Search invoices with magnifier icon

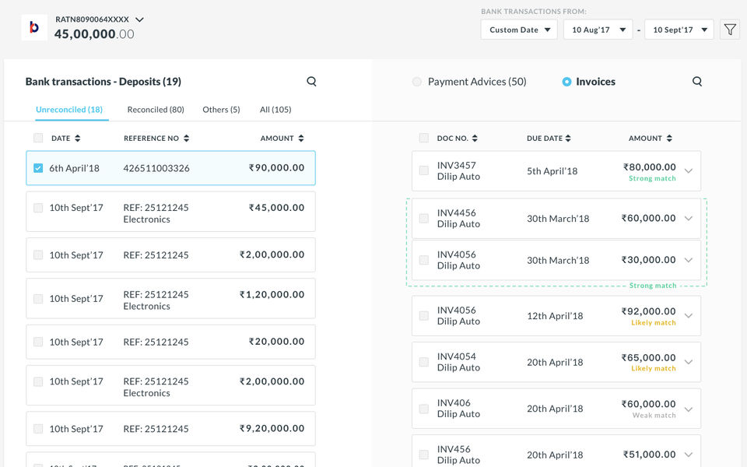(x=697, y=82)
